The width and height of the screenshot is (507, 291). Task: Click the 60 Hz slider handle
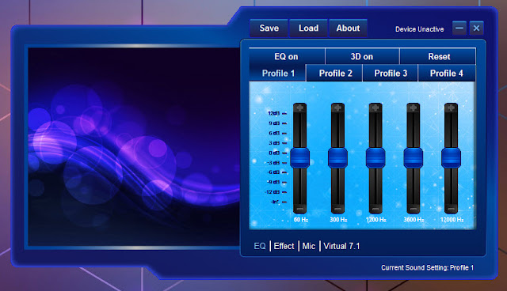[299, 158]
